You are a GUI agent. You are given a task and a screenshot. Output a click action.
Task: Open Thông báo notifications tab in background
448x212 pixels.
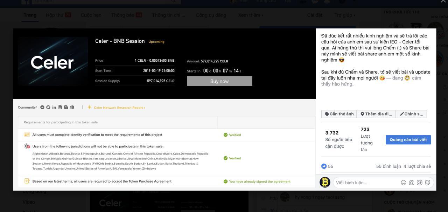point(127,15)
